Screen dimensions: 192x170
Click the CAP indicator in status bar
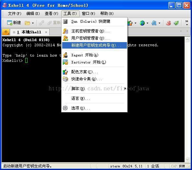tap(174, 166)
